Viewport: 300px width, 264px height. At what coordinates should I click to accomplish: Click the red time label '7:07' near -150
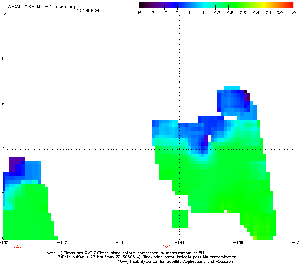click(x=17, y=247)
